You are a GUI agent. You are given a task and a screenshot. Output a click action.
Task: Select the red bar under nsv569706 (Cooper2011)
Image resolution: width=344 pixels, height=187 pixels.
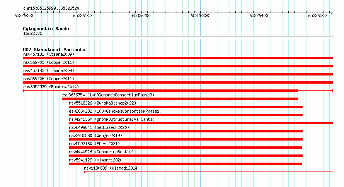pyautogui.click(x=178, y=82)
